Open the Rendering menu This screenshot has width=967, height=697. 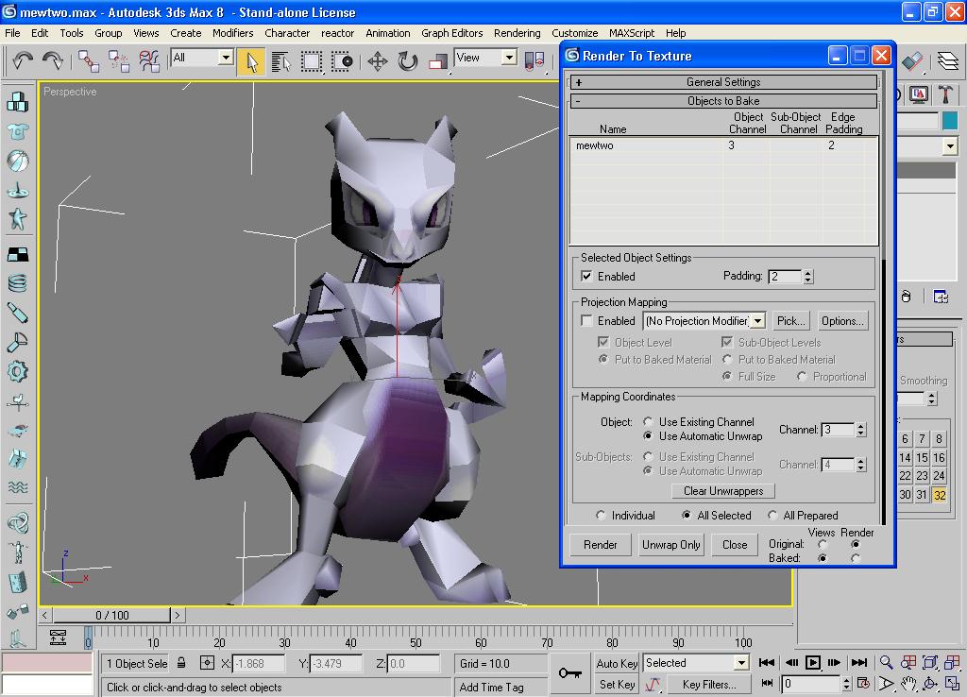click(x=517, y=32)
